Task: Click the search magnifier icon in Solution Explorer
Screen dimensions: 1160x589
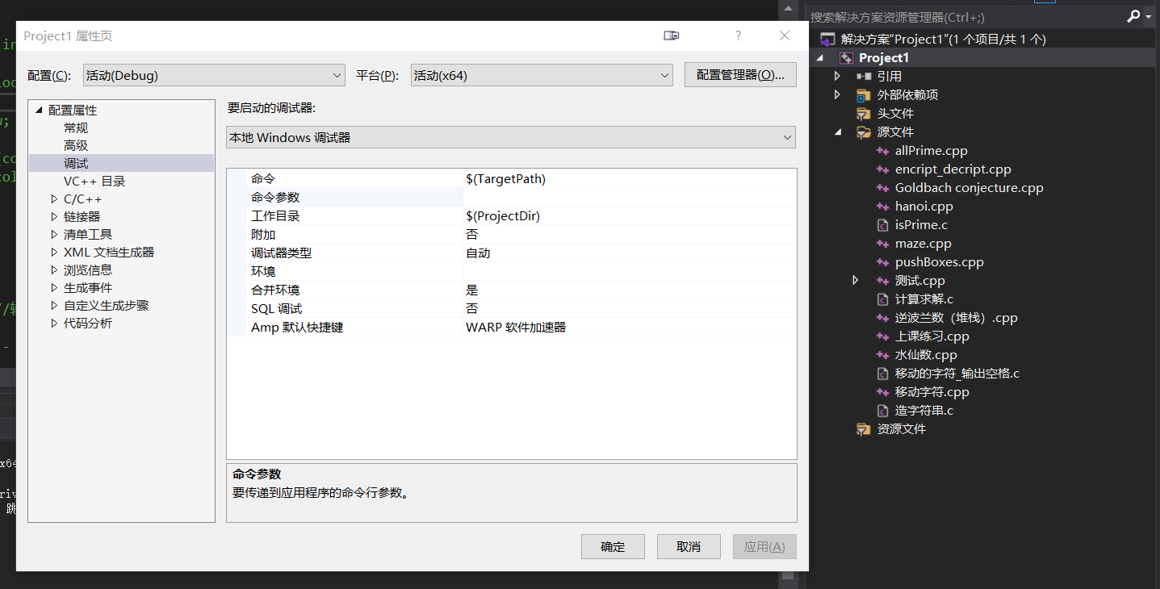Action: [1134, 16]
